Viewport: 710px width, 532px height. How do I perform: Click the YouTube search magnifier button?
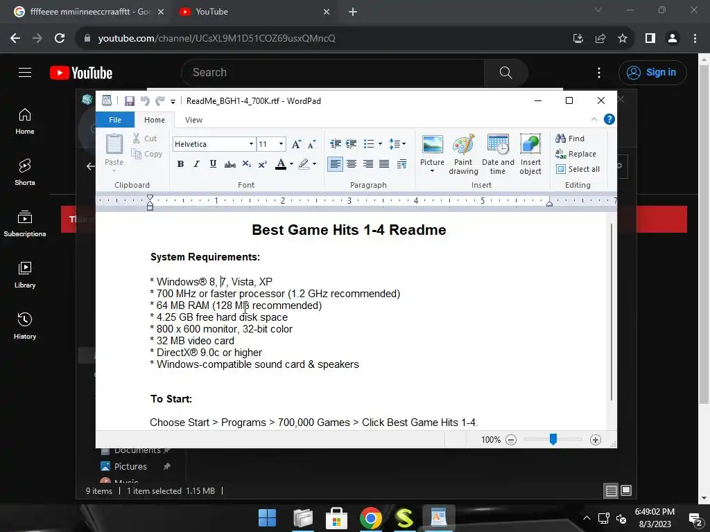click(505, 72)
